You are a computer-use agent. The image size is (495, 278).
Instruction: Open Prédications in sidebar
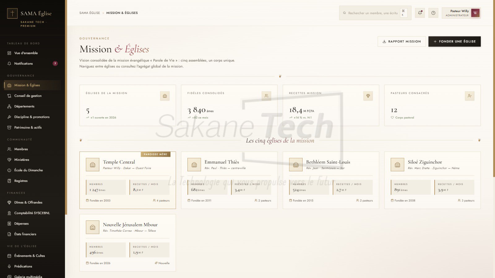click(32, 266)
